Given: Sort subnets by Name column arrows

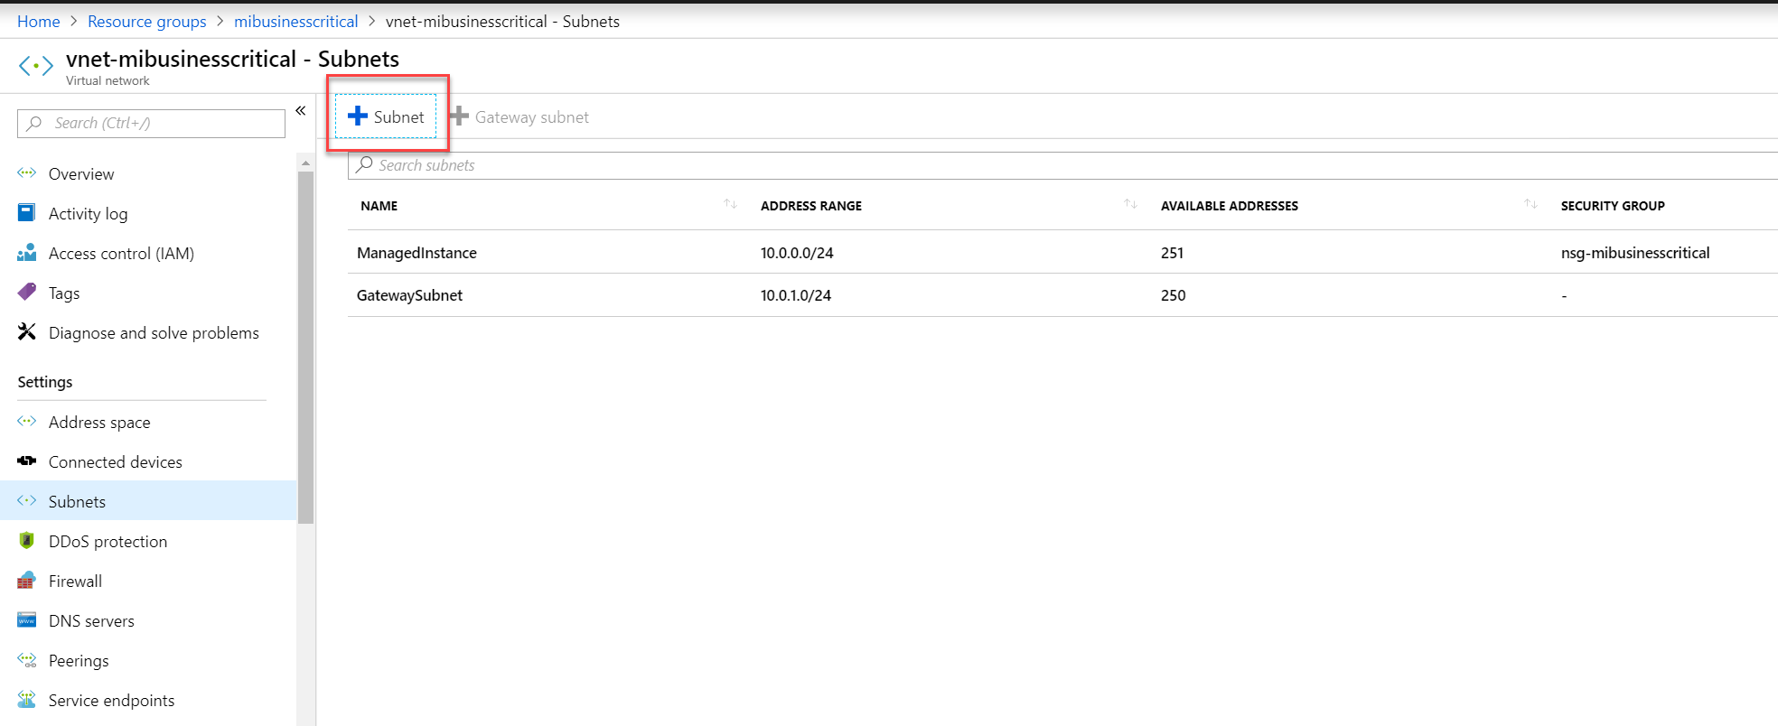Looking at the screenshot, I should click(x=730, y=205).
